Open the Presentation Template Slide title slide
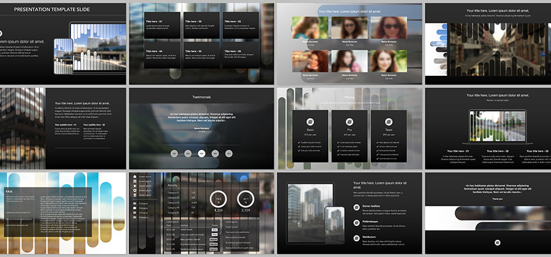Viewport: 551px width, 257px height. coord(62,43)
